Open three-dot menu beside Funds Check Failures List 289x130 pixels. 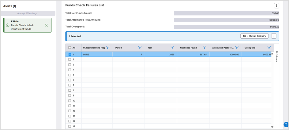(x=276, y=6)
